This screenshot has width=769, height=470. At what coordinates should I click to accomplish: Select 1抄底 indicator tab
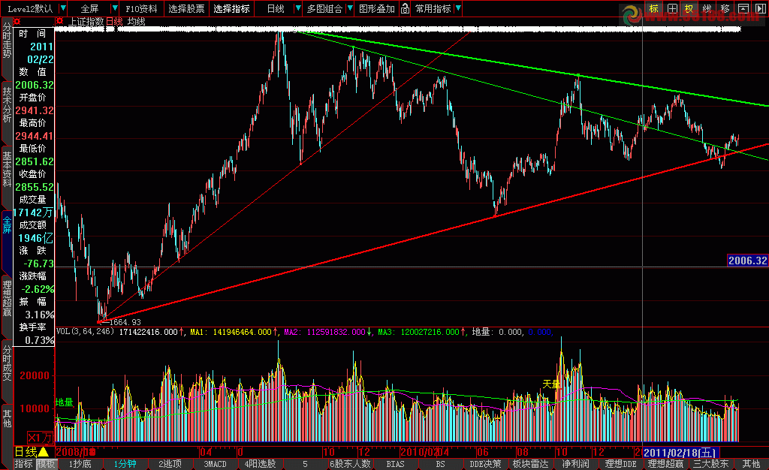80,464
